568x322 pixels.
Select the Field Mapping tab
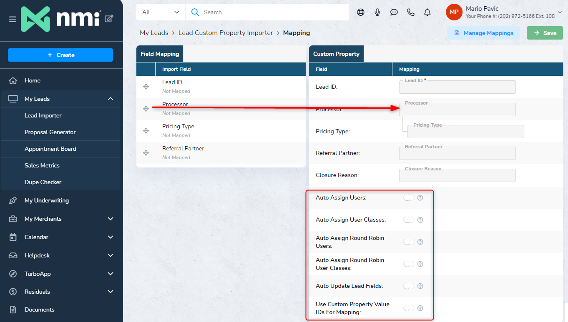pos(160,54)
